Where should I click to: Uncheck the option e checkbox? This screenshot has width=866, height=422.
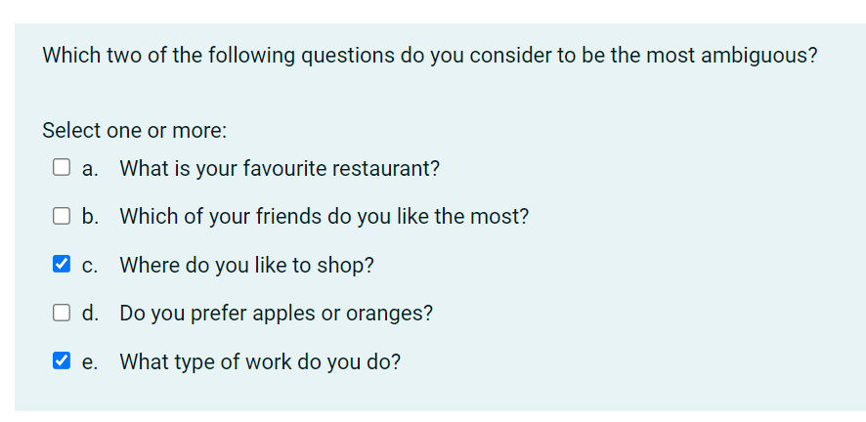(x=62, y=361)
